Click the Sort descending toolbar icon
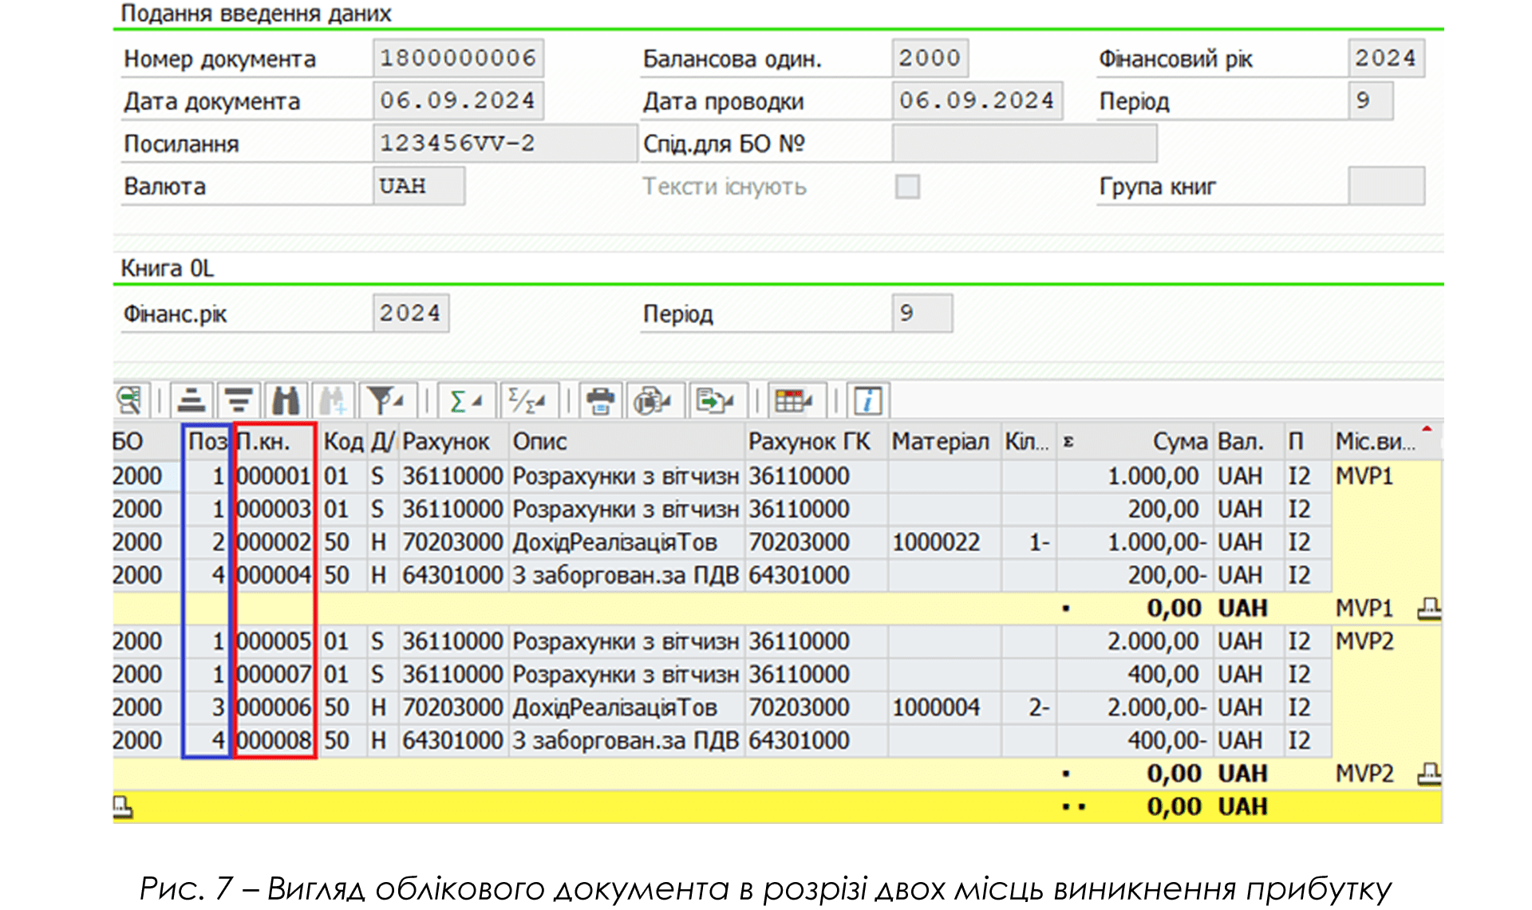The width and height of the screenshot is (1532, 910). 238,400
